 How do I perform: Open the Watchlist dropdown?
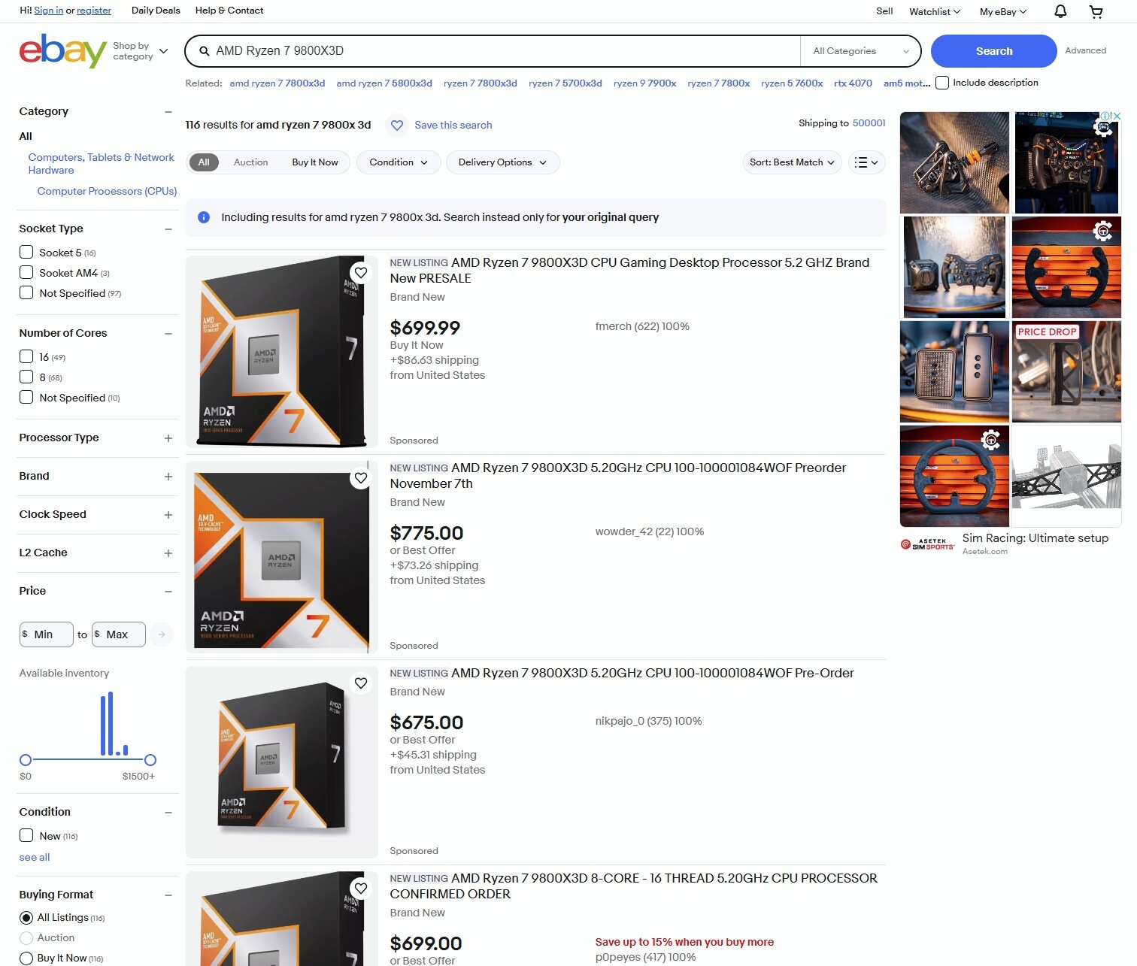click(935, 11)
